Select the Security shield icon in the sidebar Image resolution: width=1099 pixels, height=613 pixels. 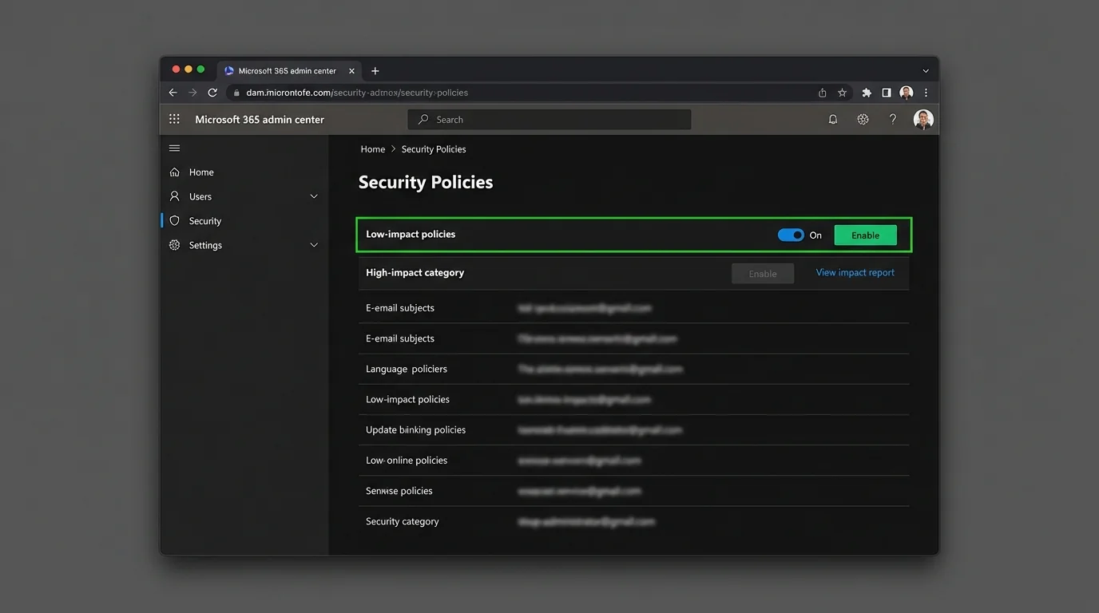coord(174,220)
